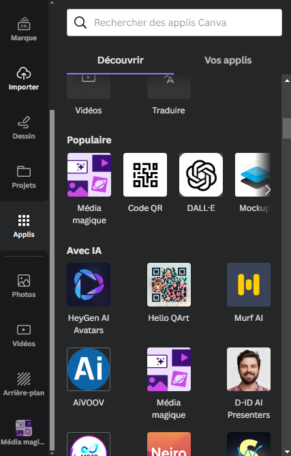This screenshot has height=456, width=291.
Task: Click the apps panel scrollbar up arrow
Action: pos(287,81)
